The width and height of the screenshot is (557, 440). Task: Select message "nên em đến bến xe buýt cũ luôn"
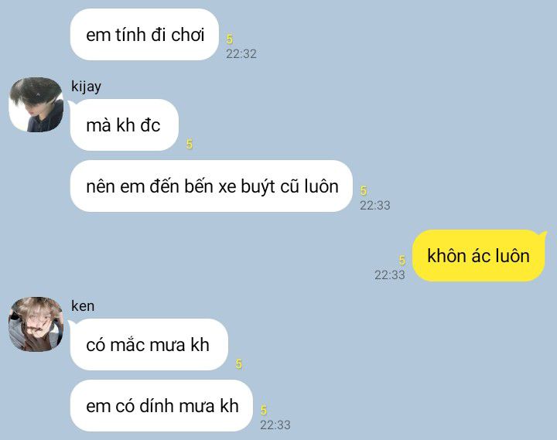tap(212, 186)
